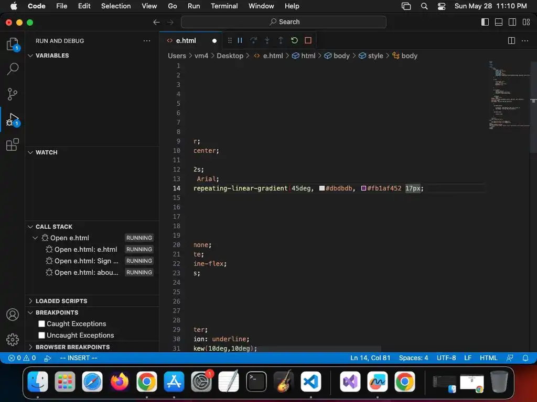The height and width of the screenshot is (402, 537).
Task: Click the feedback icon in status bar
Action: pyautogui.click(x=510, y=358)
